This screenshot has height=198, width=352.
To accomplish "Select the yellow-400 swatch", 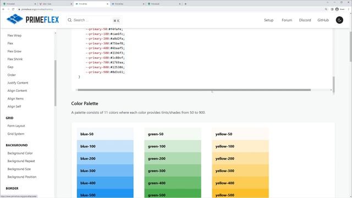I will [x=240, y=183].
